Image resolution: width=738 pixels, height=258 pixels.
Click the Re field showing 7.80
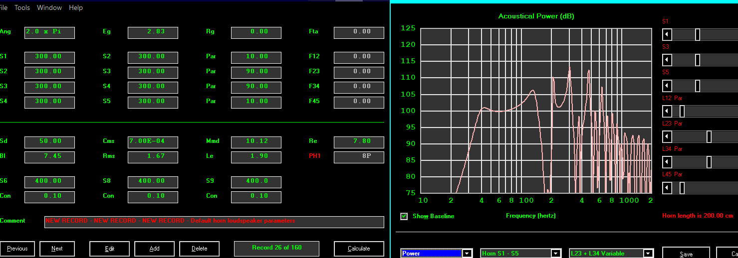pyautogui.click(x=359, y=142)
